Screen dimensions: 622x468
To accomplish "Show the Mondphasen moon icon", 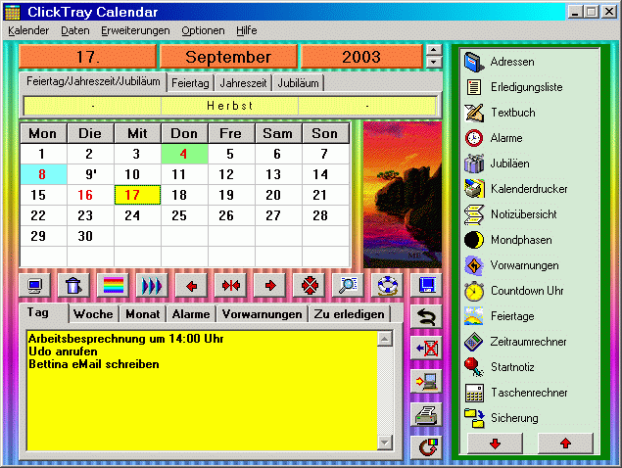I will pos(474,240).
